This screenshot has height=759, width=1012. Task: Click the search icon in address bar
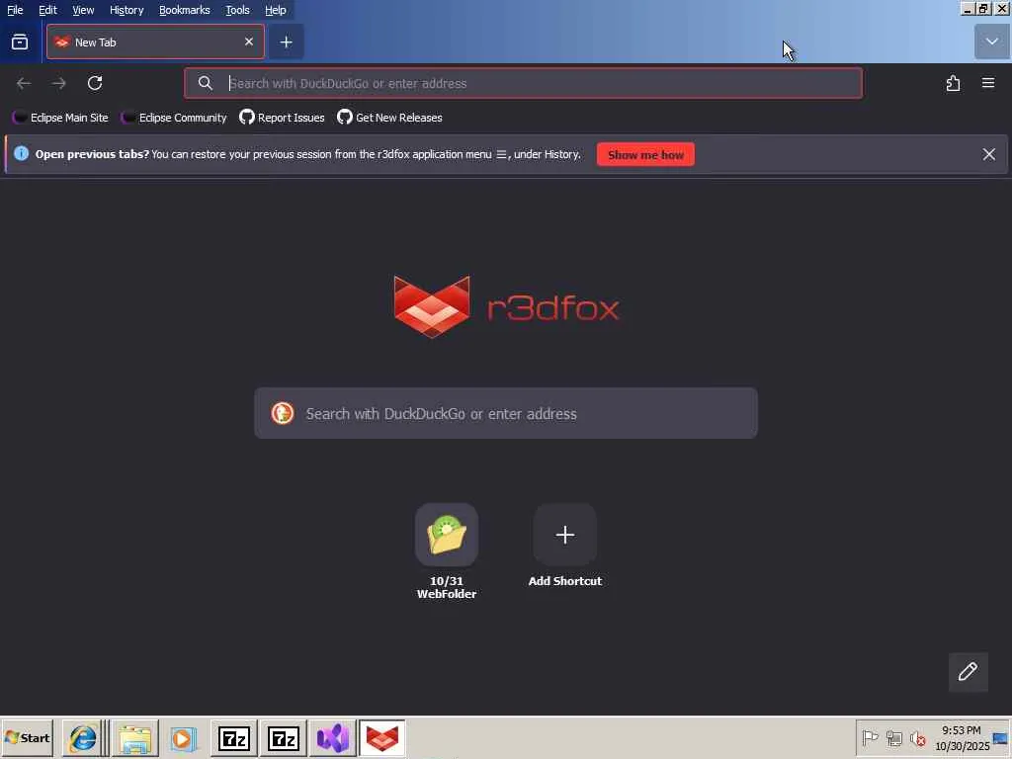pyautogui.click(x=206, y=83)
